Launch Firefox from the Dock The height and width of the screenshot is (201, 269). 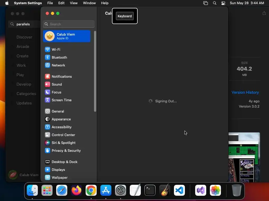click(76, 190)
